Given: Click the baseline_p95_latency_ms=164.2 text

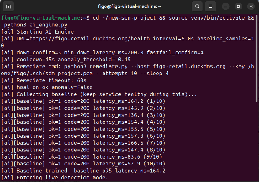Looking at the screenshot, I should 119,171.
